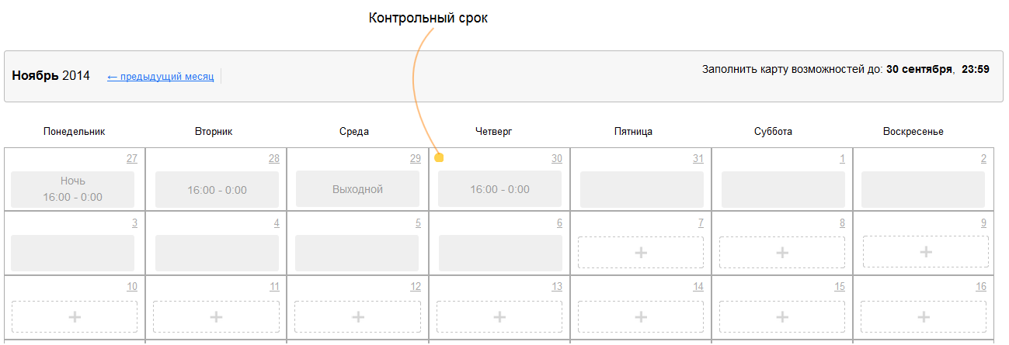Viewport: 1009px width, 345px height.
Task: Open the previous month link
Action: pos(160,77)
